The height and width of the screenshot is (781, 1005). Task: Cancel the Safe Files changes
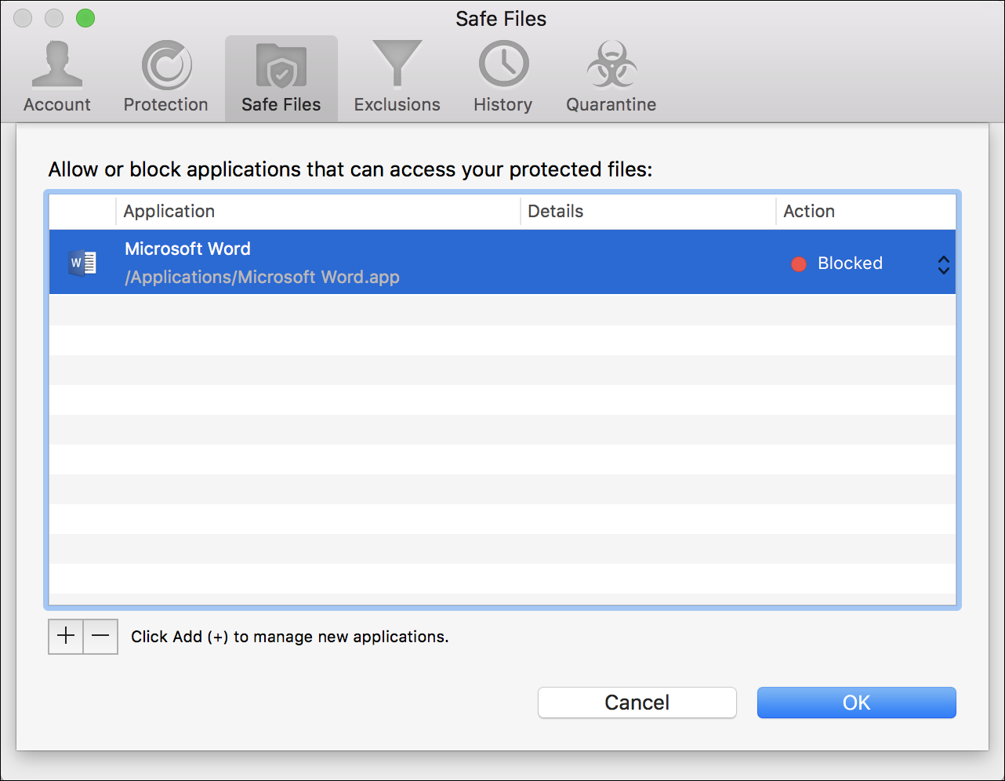tap(637, 703)
